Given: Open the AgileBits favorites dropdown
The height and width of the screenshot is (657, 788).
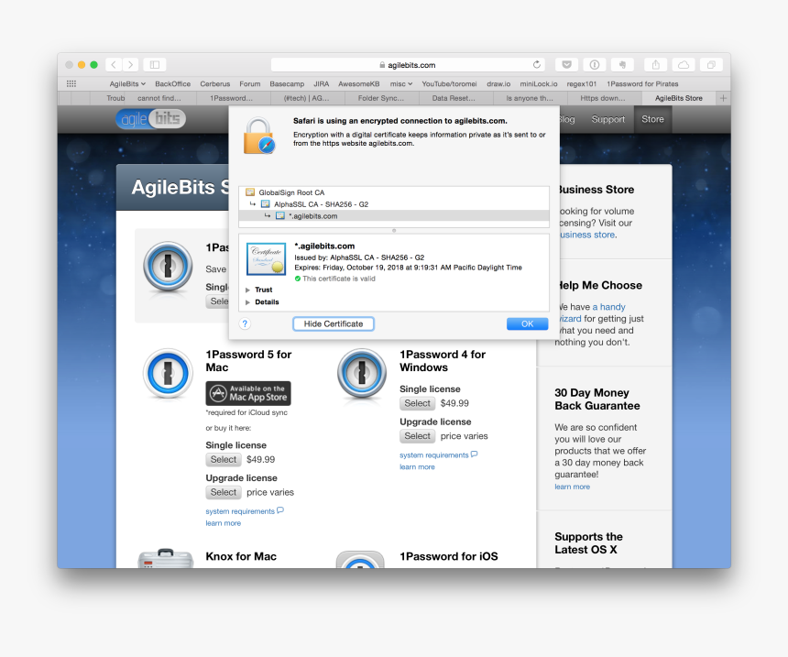Looking at the screenshot, I should click(x=127, y=84).
